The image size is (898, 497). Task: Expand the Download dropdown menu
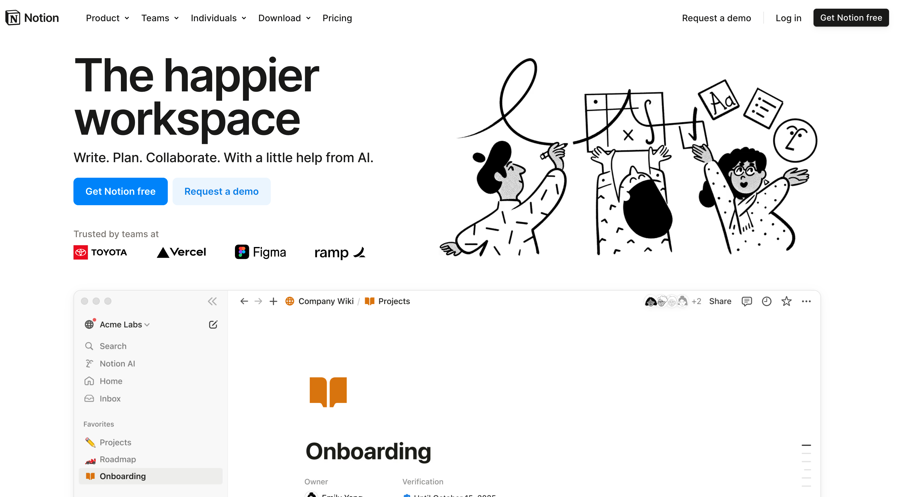pos(285,18)
